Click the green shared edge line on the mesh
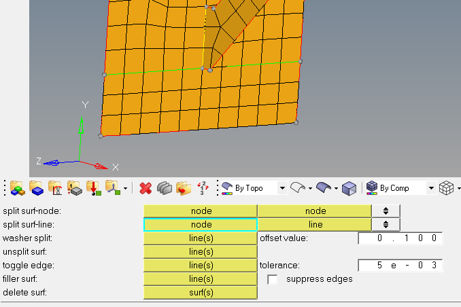This screenshot has height=307, width=461. (153, 71)
